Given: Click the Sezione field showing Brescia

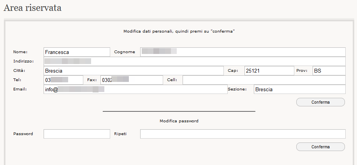Looking at the screenshot, I should tap(299, 89).
